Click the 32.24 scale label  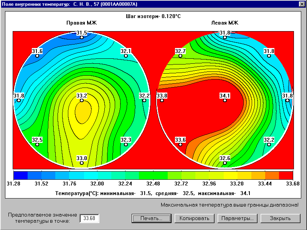coord(125,184)
